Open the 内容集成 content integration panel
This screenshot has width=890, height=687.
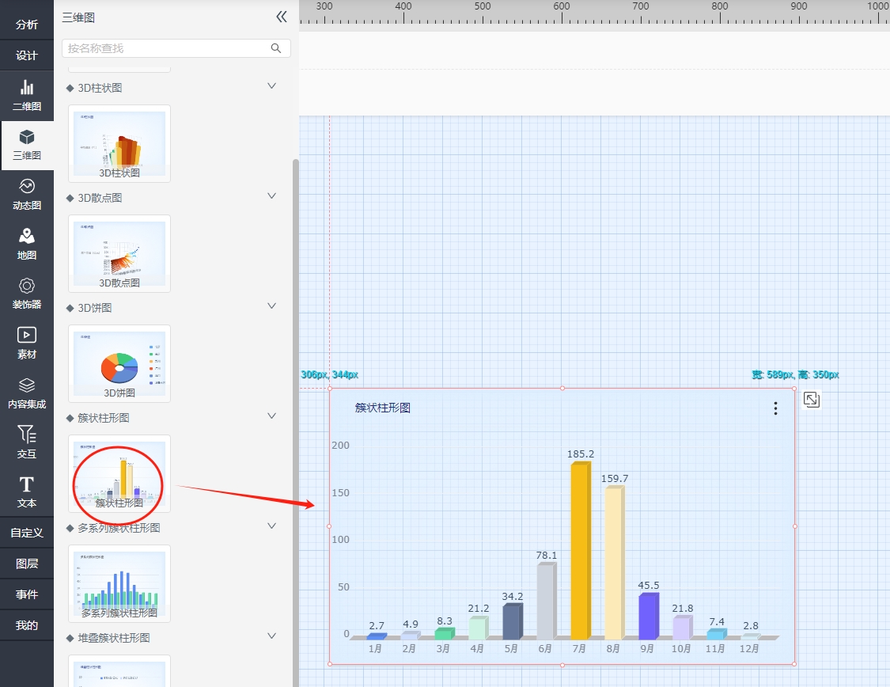(27, 393)
